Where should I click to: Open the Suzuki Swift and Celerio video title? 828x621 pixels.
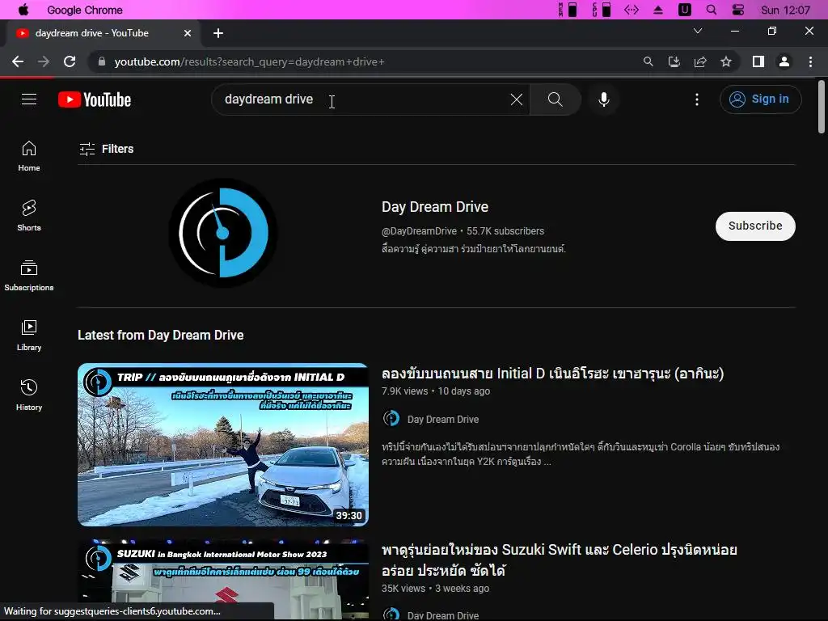point(560,560)
